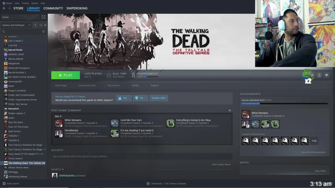
Task: Open View My Achievements link
Action: pos(313,152)
